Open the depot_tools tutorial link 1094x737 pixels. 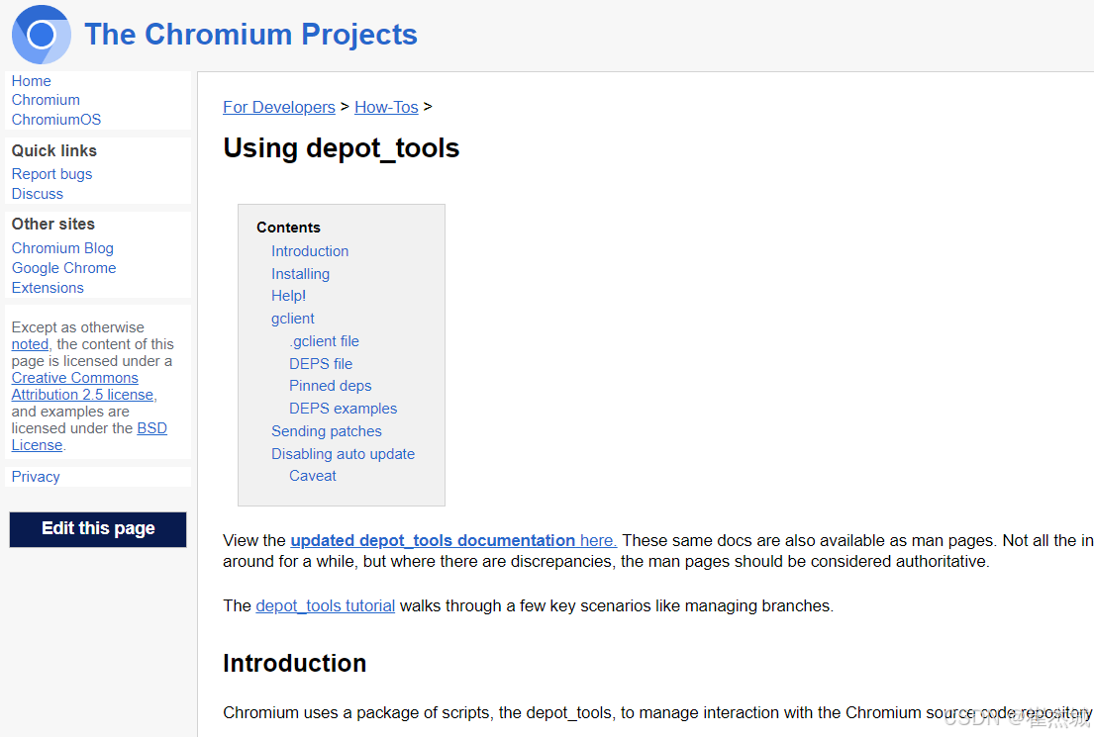[325, 605]
